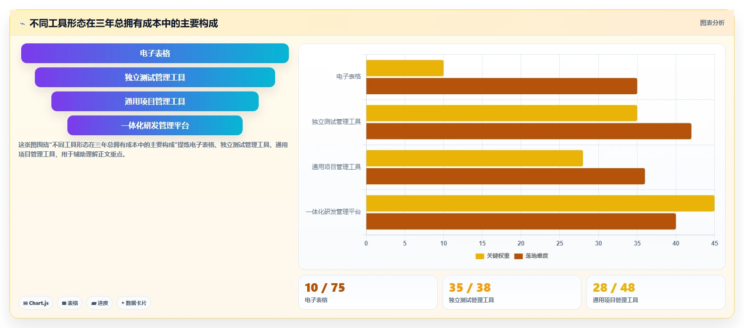Click the yellow 通用项目管理工具 bar

[474, 158]
